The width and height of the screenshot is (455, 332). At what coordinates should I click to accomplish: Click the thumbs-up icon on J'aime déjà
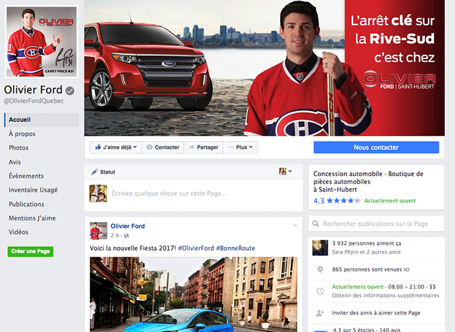tap(98, 147)
